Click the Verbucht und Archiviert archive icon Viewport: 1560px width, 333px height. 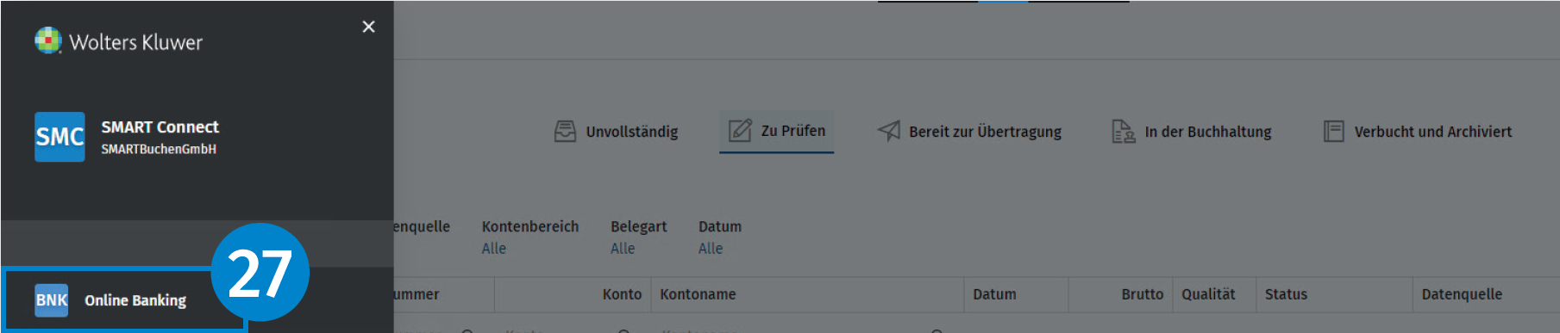[x=1333, y=132]
